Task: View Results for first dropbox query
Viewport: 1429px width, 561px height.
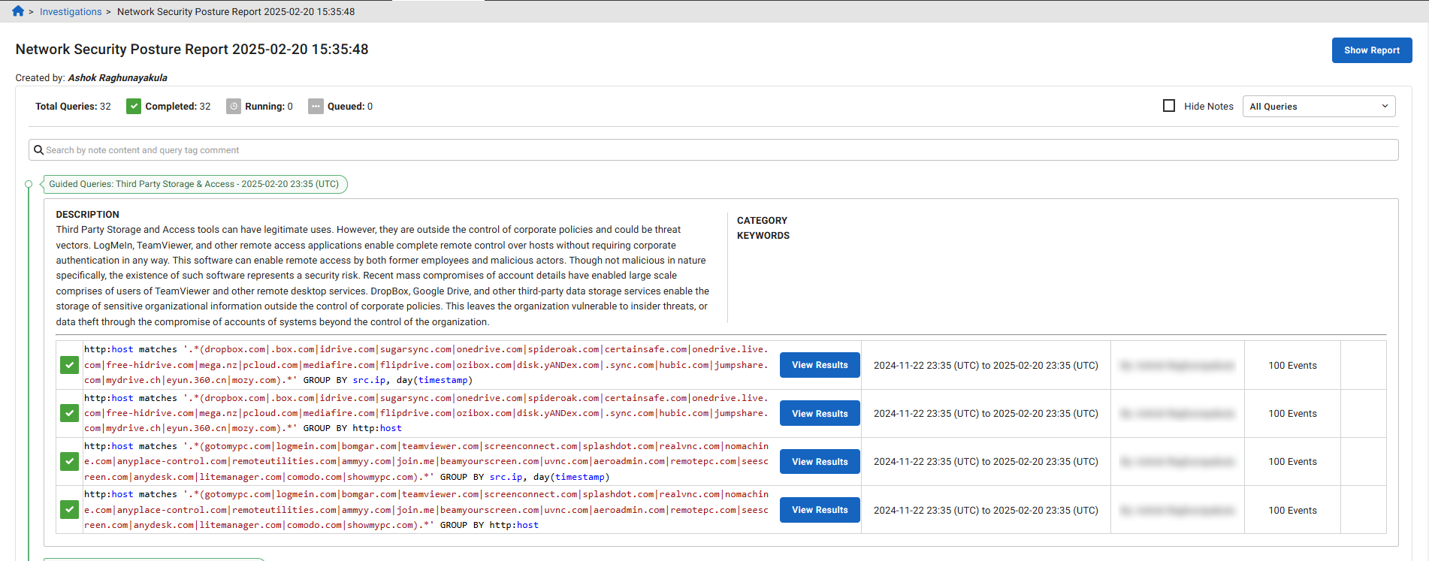Action: click(820, 365)
